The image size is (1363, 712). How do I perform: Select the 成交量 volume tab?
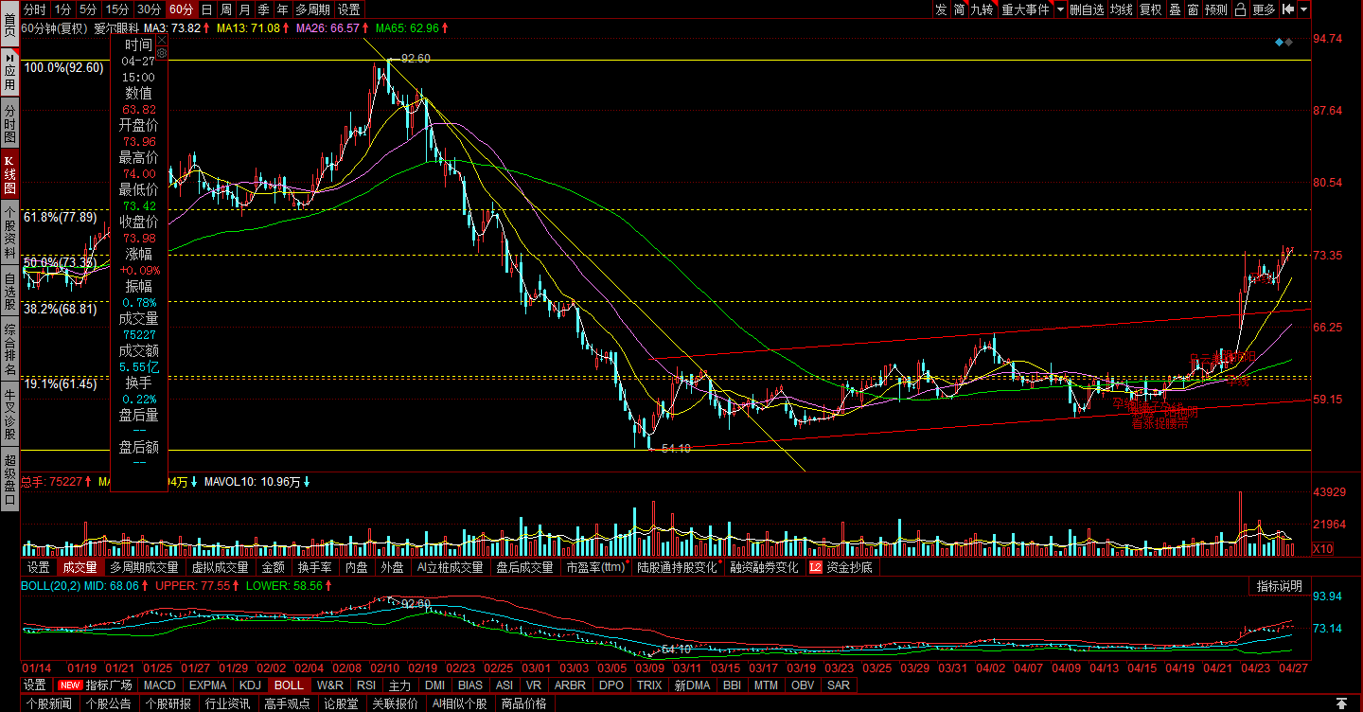[80, 568]
